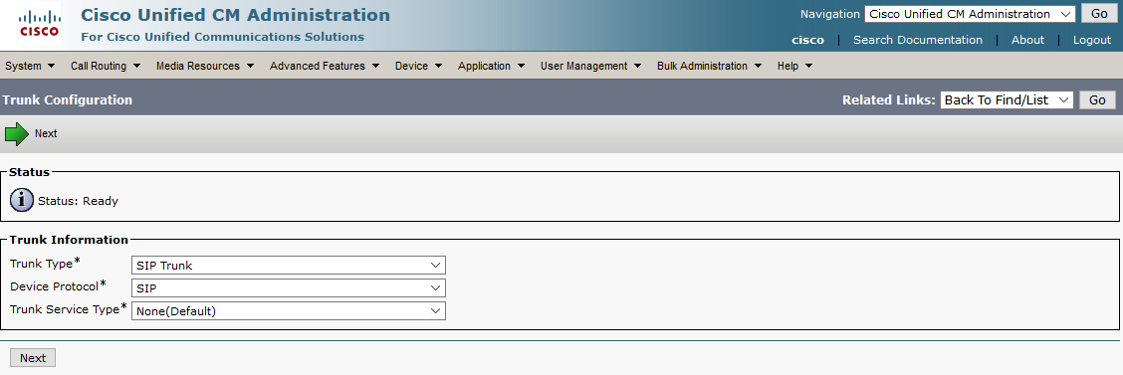The width and height of the screenshot is (1123, 375).
Task: Click the Next text in toolbar
Action: click(x=46, y=134)
